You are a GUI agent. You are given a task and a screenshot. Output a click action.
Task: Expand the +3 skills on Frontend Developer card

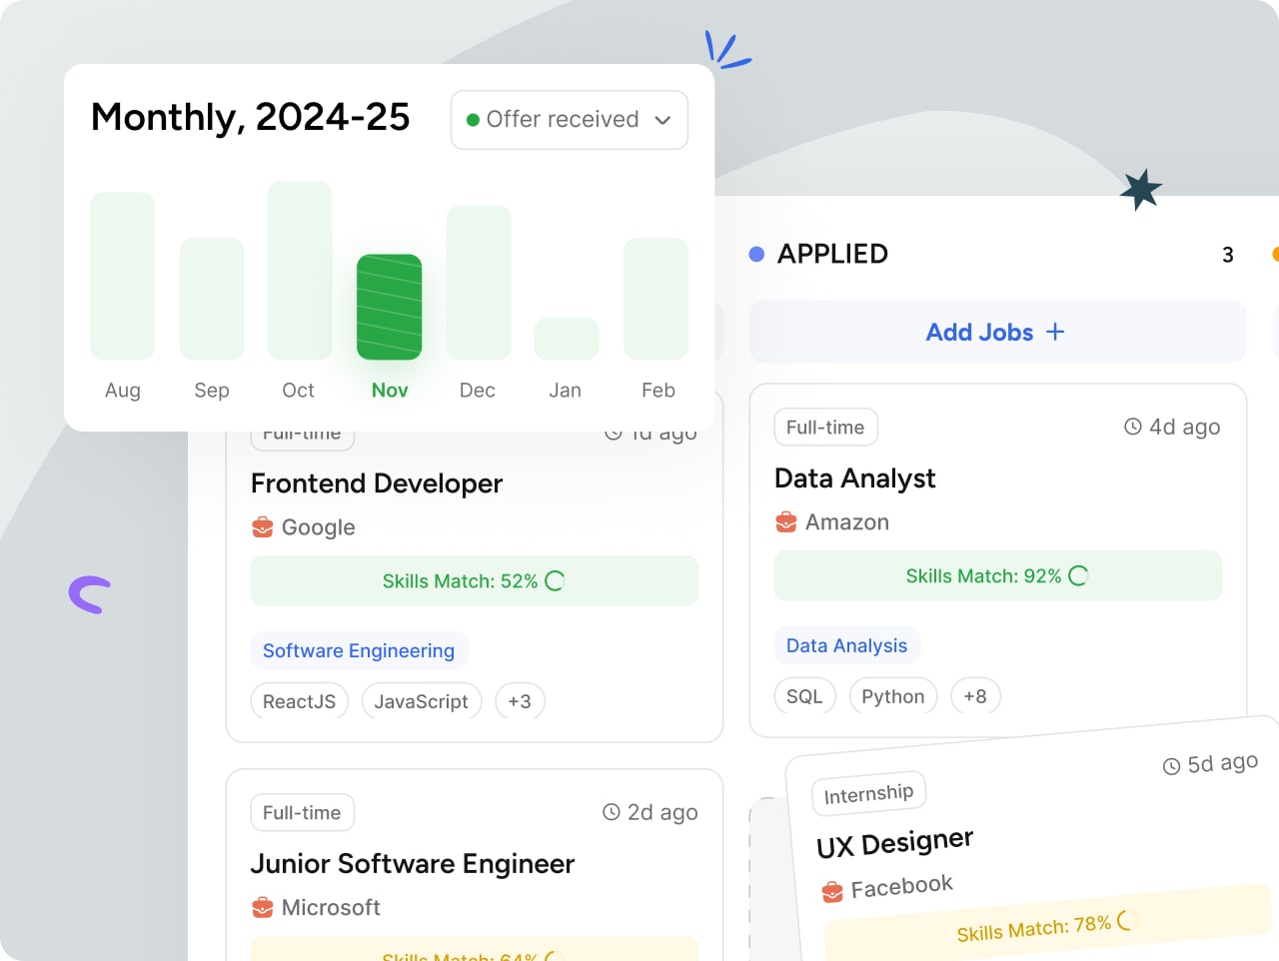click(520, 701)
